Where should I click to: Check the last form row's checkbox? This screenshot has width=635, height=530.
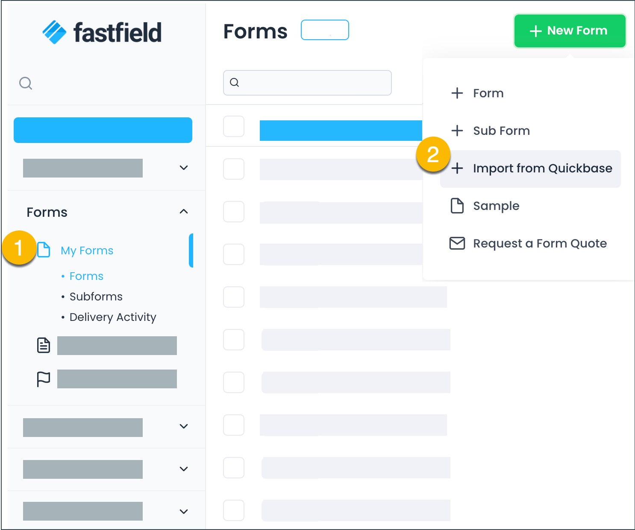pos(234,510)
